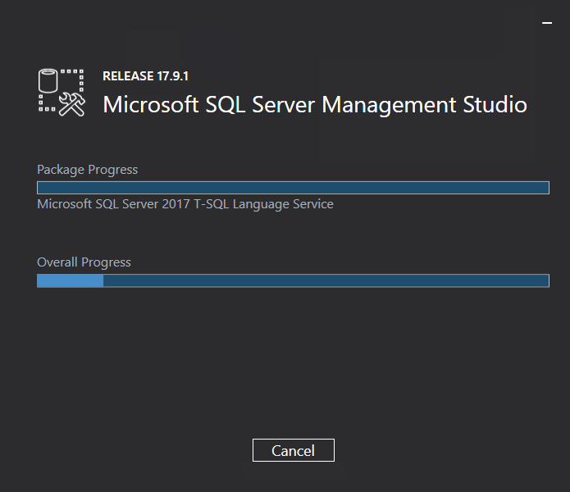Click the SSMS database tools logo

62,93
